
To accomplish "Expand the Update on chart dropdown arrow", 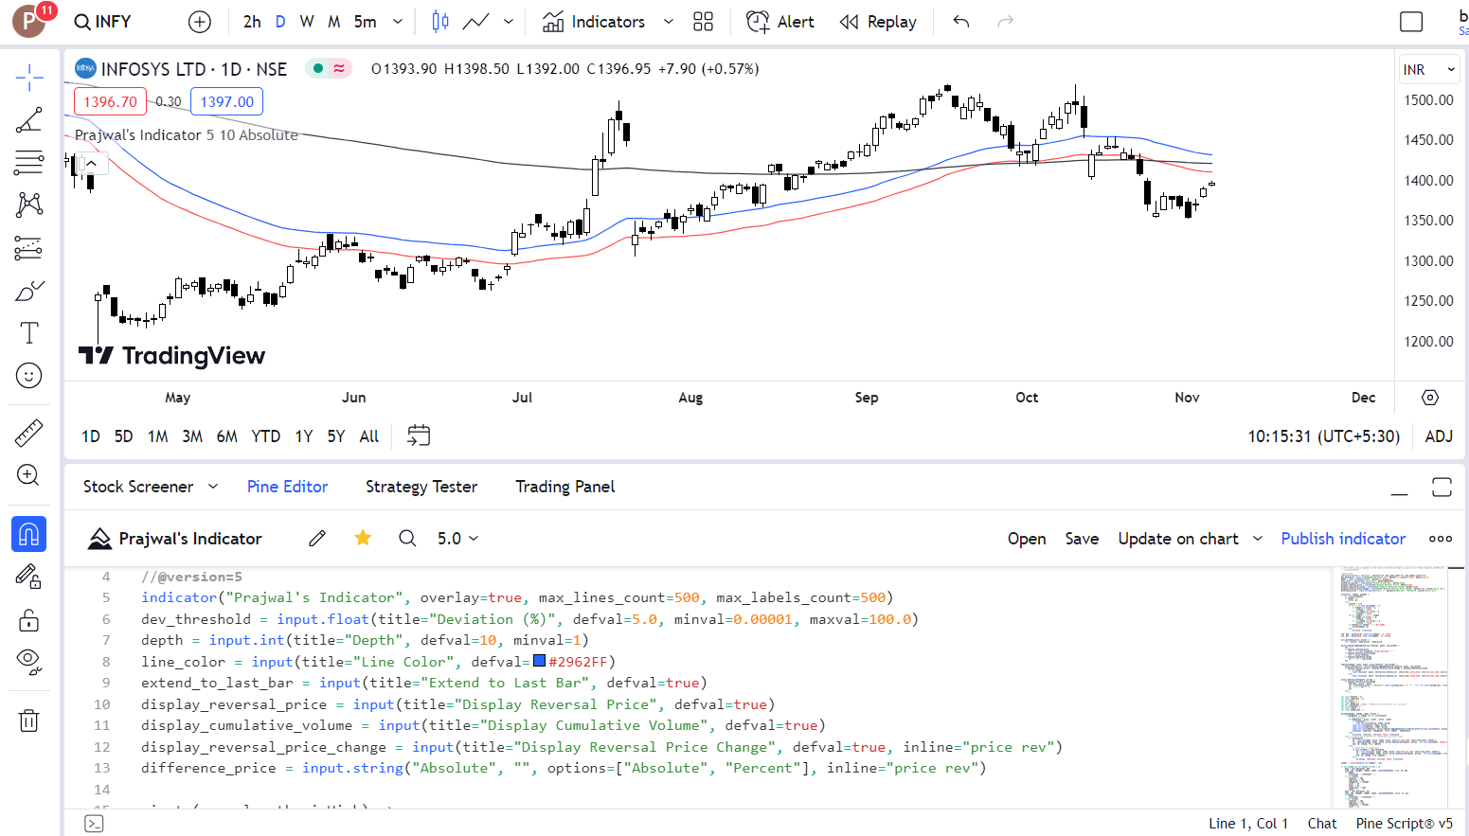I will click(x=1258, y=539).
